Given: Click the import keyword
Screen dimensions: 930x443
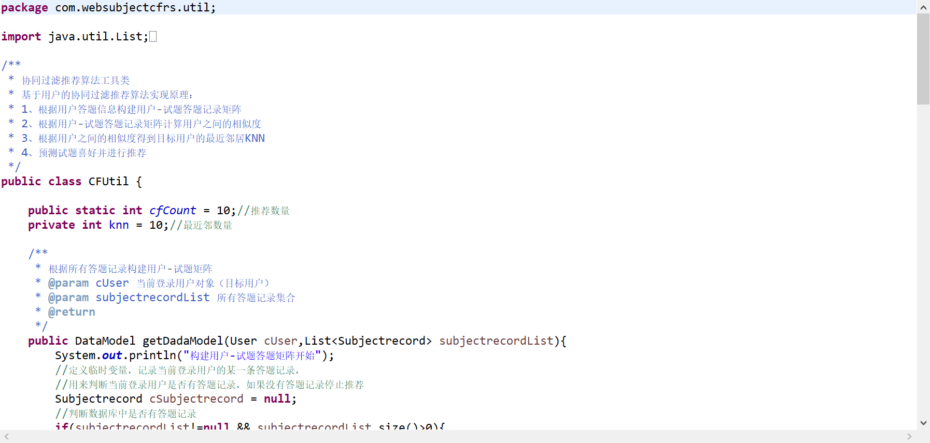Looking at the screenshot, I should click(21, 37).
